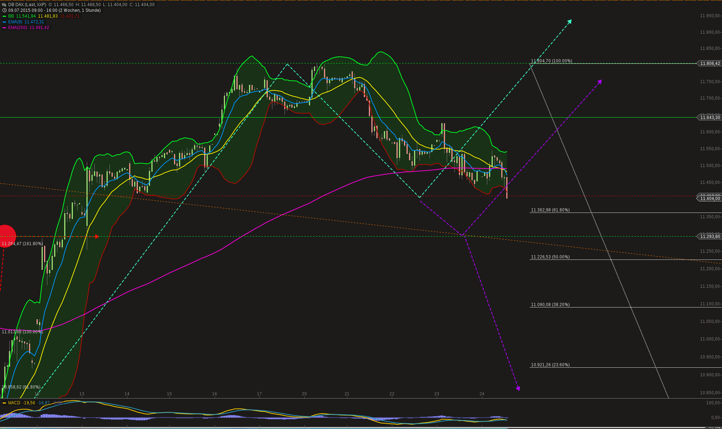Click the Fibonacci label 11.362,98 (61.80%)
The width and height of the screenshot is (722, 429).
point(550,210)
